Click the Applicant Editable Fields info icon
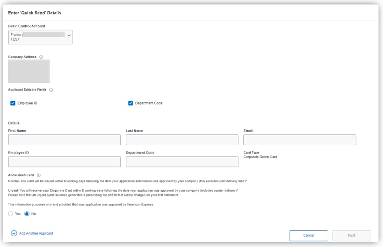The height and width of the screenshot is (247, 383). [x=51, y=90]
